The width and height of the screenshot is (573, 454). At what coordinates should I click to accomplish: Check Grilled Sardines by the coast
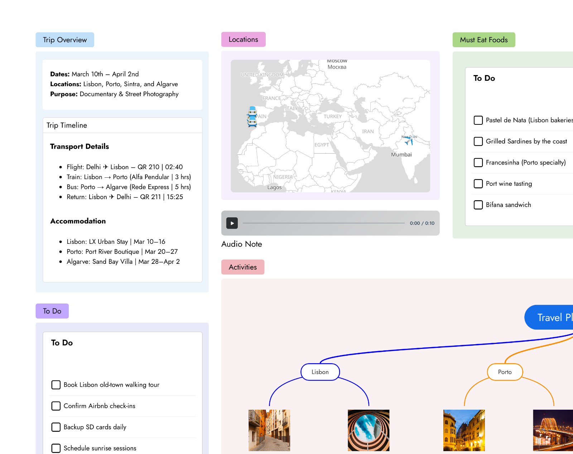pyautogui.click(x=478, y=141)
